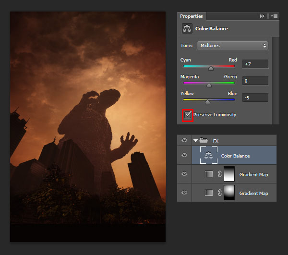The width and height of the screenshot is (288, 255).
Task: Click the FX group name
Action: tap(216, 141)
